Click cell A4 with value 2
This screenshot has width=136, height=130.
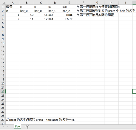coord(13,19)
